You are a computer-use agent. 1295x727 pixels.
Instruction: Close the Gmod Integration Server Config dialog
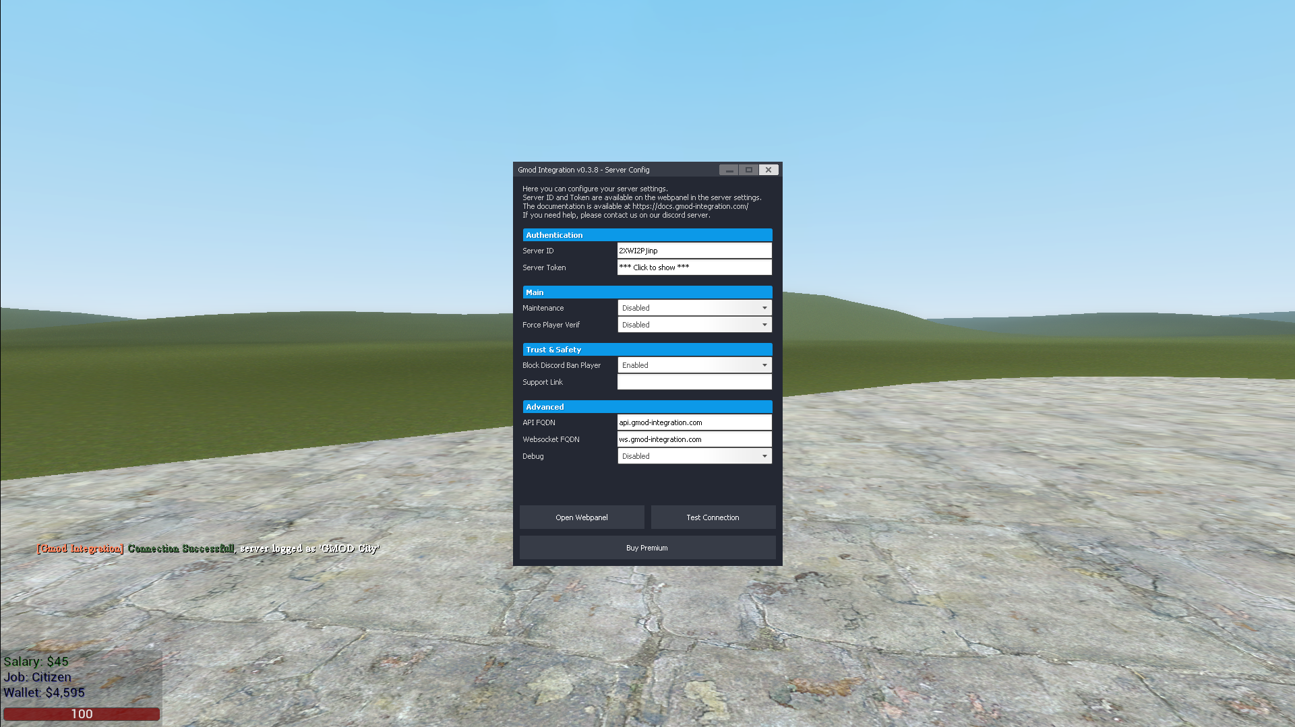click(769, 170)
